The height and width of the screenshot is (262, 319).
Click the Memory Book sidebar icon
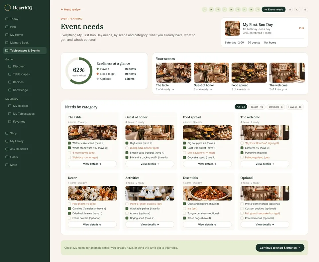7,43
